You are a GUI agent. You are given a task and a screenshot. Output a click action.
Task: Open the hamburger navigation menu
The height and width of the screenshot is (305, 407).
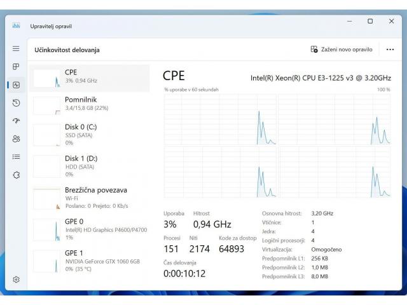click(16, 48)
